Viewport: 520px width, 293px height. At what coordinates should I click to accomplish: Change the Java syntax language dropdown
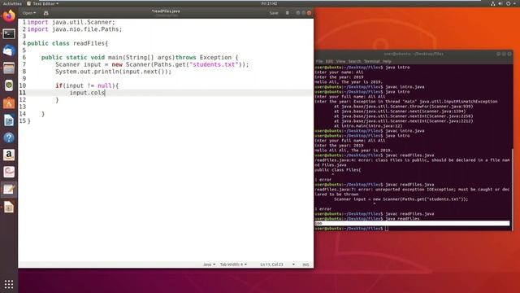click(209, 265)
